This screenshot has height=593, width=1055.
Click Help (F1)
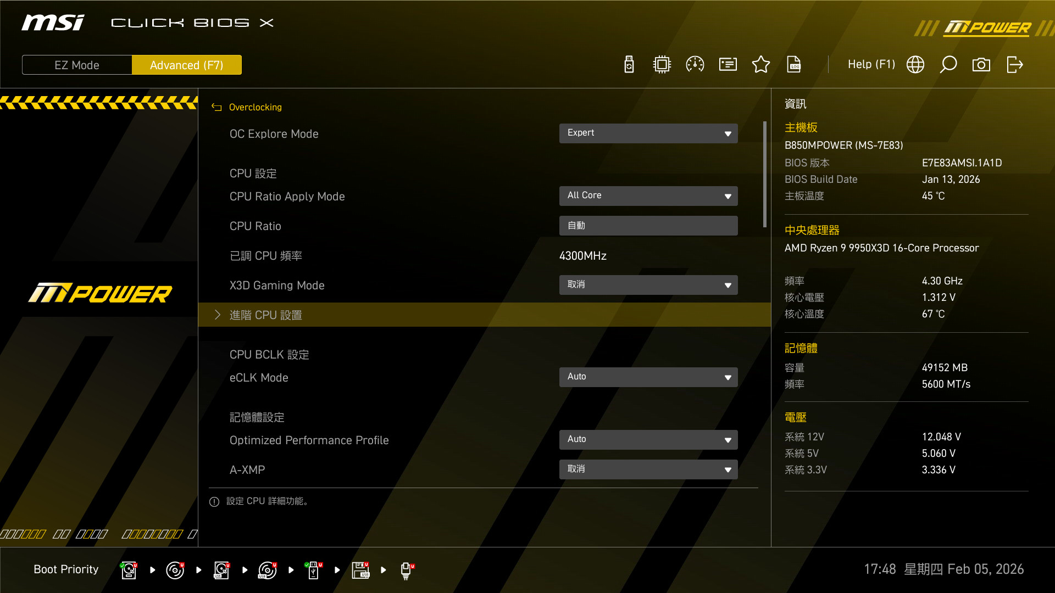click(871, 65)
